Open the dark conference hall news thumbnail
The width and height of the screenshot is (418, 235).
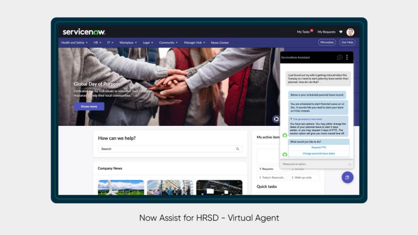219,187
